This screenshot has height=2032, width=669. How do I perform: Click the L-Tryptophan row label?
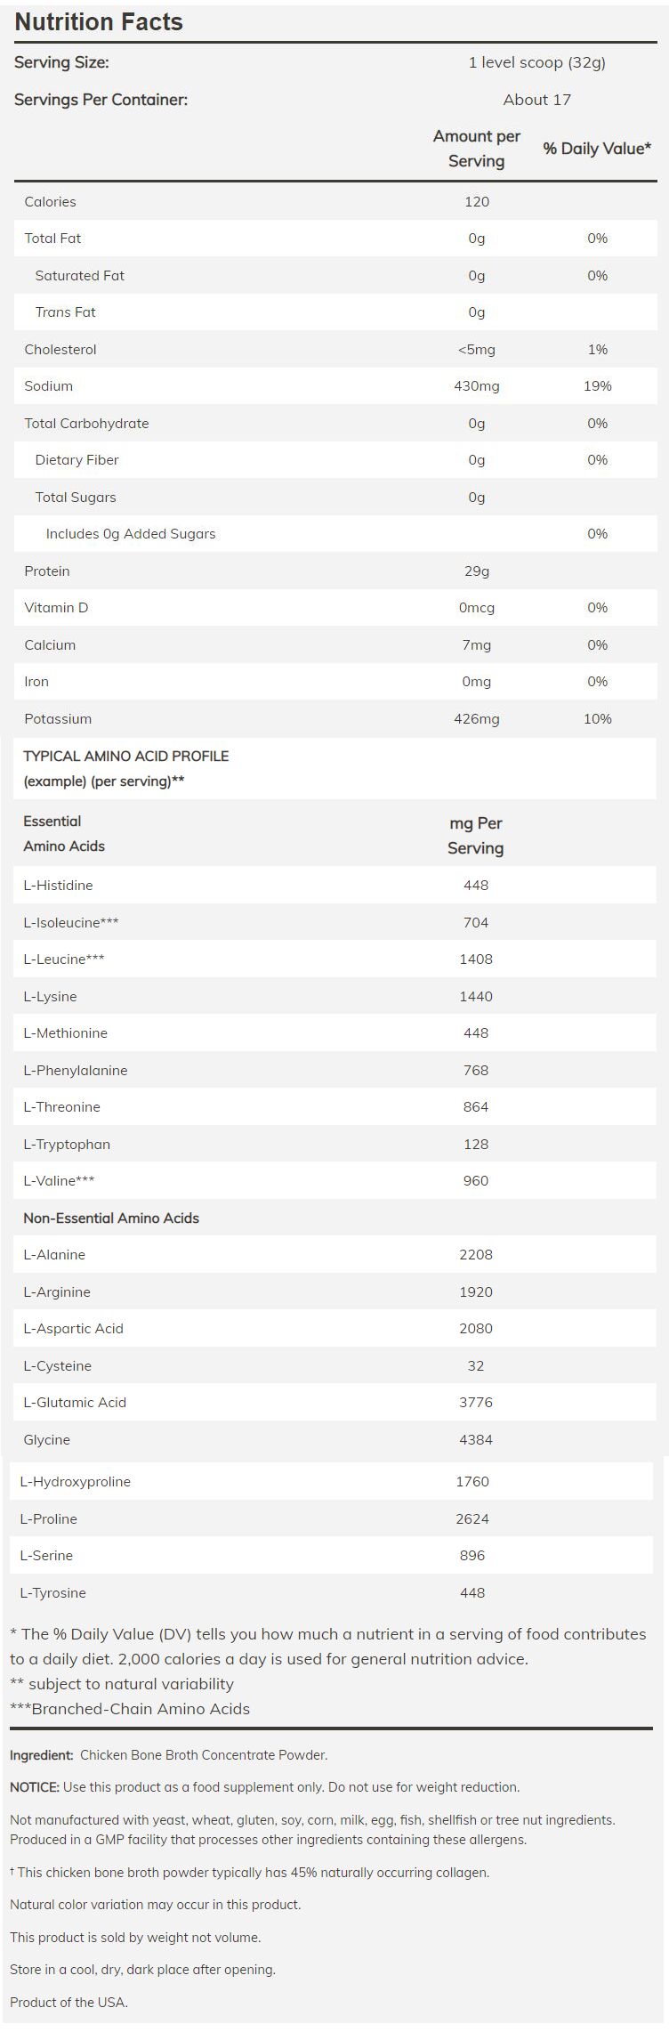[67, 1145]
